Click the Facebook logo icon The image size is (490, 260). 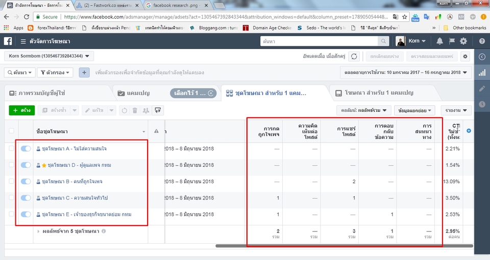pos(8,41)
